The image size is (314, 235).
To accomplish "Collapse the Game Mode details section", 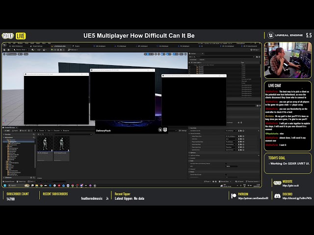I will pyautogui.click(x=189, y=128).
